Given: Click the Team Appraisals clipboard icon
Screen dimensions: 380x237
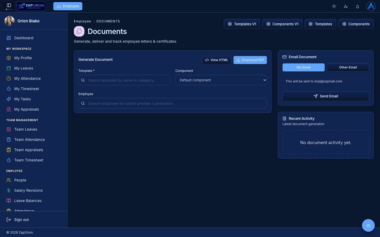Looking at the screenshot, I should 9,150.
